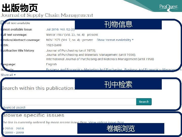Select the 'Browse specific issues' heading
Viewport: 182px width, 137px height.
[33, 115]
